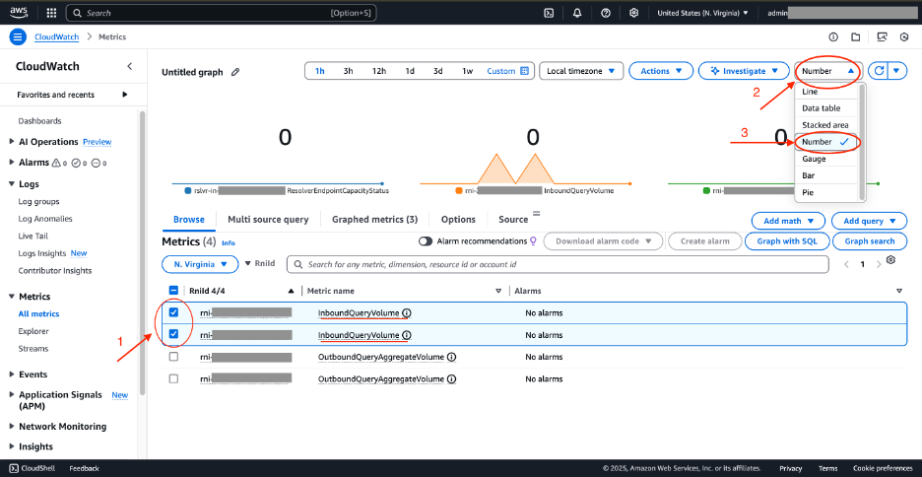Screen dimensions: 922x477
Task: Click the AWS logo home icon
Action: 19,13
